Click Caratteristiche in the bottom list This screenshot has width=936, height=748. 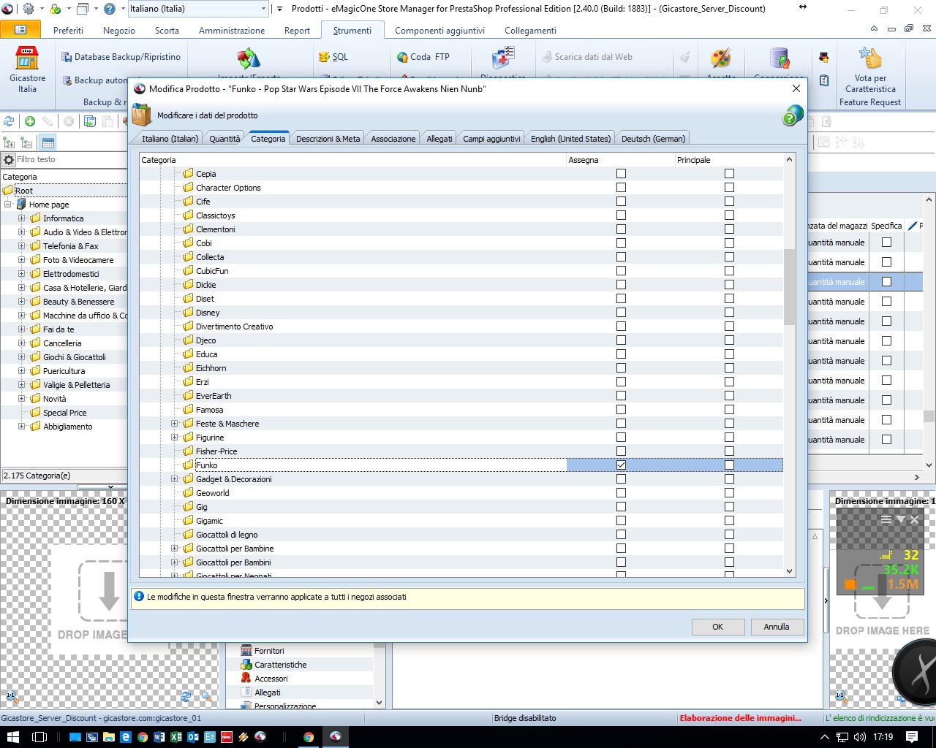click(281, 665)
